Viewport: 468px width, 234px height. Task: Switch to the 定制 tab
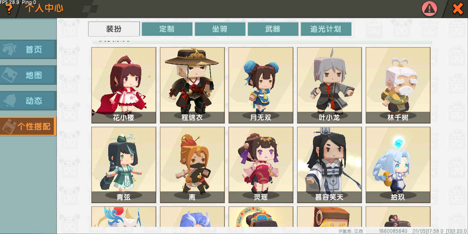(x=167, y=29)
